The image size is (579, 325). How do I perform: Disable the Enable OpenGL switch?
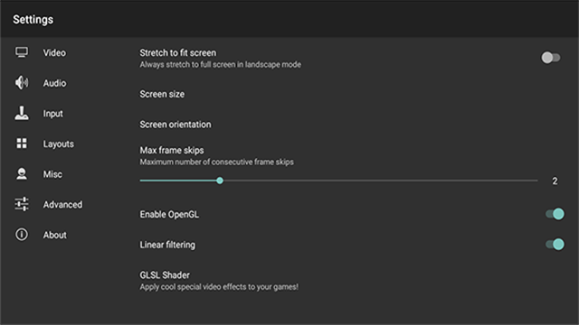tap(555, 214)
